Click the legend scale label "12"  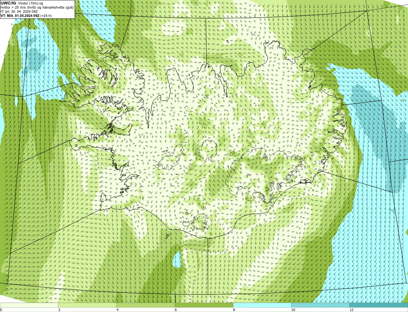pyautogui.click(x=351, y=310)
